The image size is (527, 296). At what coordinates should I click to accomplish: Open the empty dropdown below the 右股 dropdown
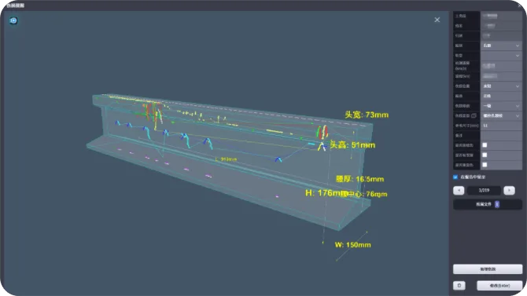501,56
